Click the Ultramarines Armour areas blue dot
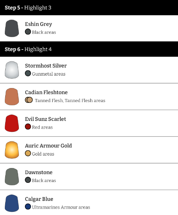Screen dimensions: 178x215 (x=28, y=207)
